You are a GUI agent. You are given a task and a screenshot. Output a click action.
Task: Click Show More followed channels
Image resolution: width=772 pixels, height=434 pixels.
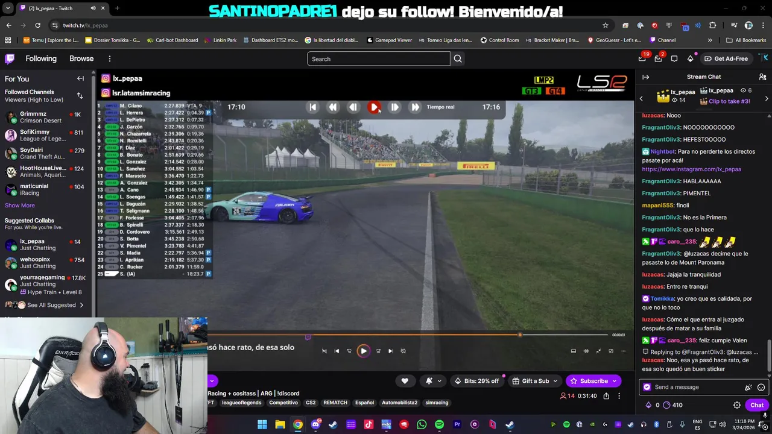coord(20,206)
